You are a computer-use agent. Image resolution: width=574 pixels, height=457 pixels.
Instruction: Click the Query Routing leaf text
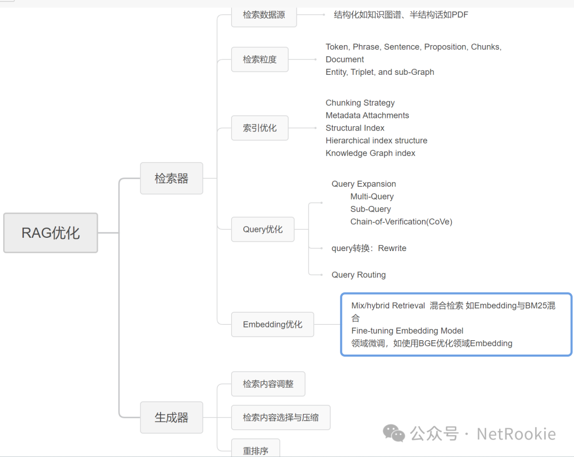click(358, 274)
